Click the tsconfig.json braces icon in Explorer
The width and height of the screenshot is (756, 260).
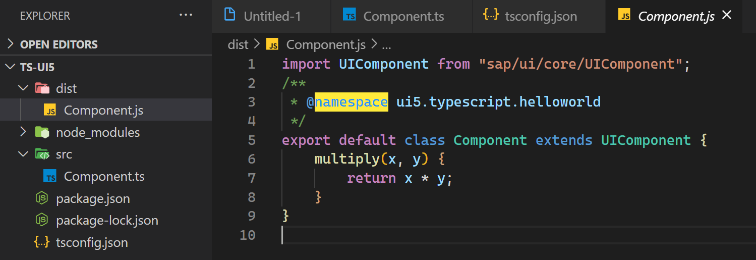41,242
